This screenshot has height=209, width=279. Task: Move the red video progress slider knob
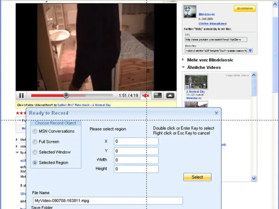[x=66, y=95]
